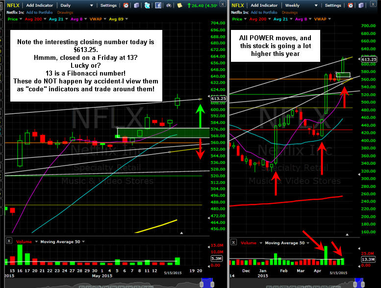Click the 613.25 price label on Weekly chart

coord(369,59)
